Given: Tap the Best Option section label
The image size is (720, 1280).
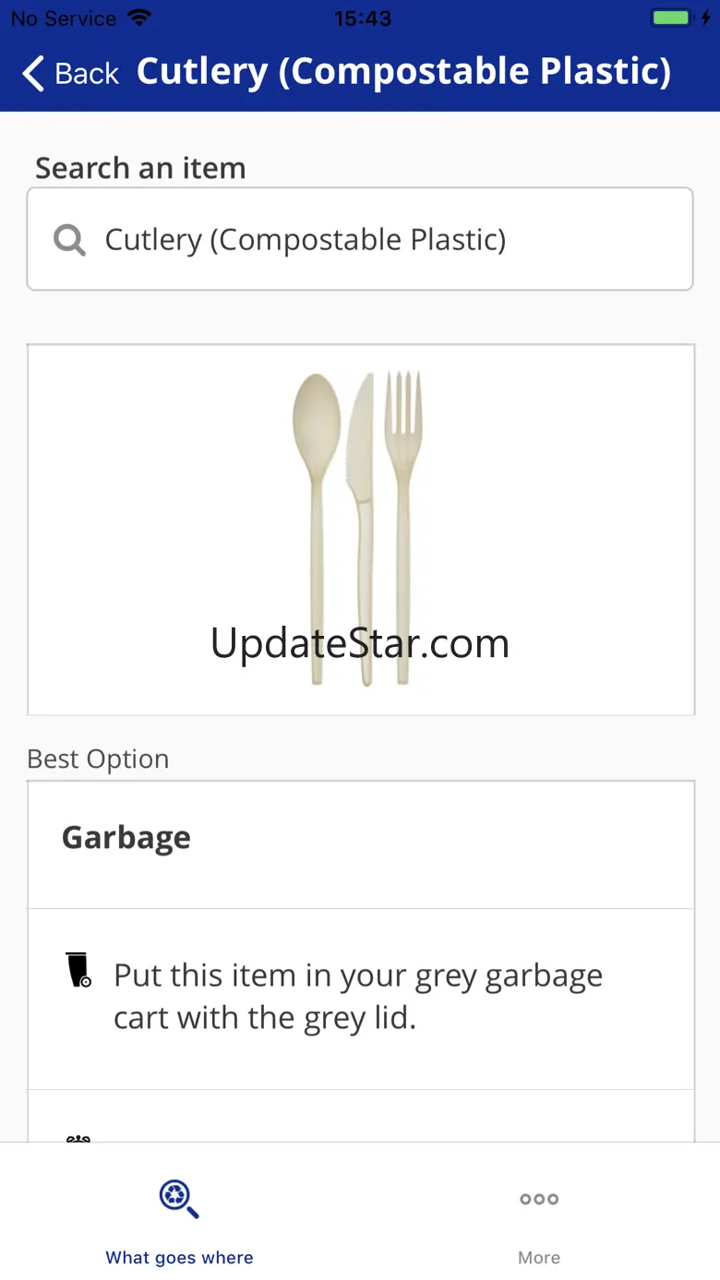Looking at the screenshot, I should point(98,760).
